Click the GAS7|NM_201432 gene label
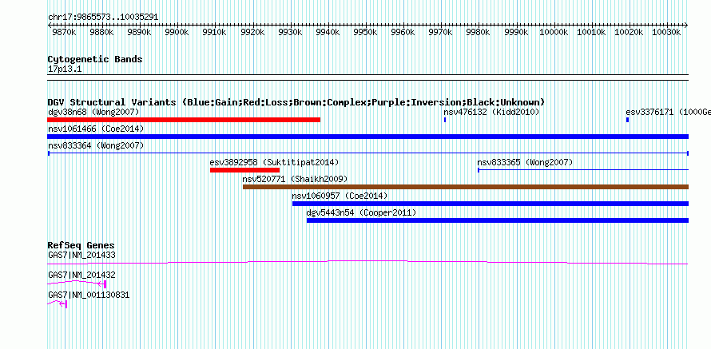 pyautogui.click(x=81, y=275)
